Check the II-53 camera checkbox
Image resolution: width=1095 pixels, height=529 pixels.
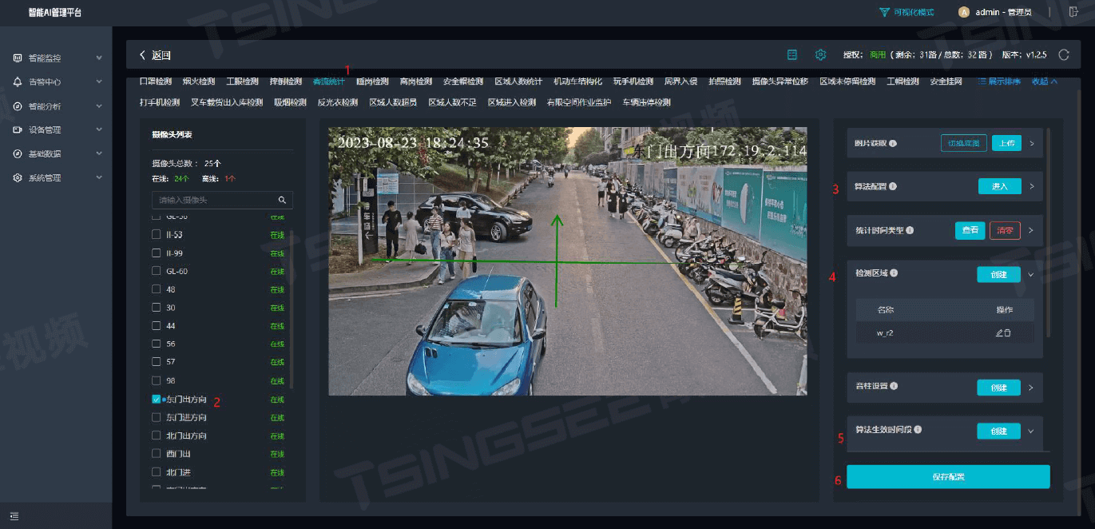(x=157, y=234)
